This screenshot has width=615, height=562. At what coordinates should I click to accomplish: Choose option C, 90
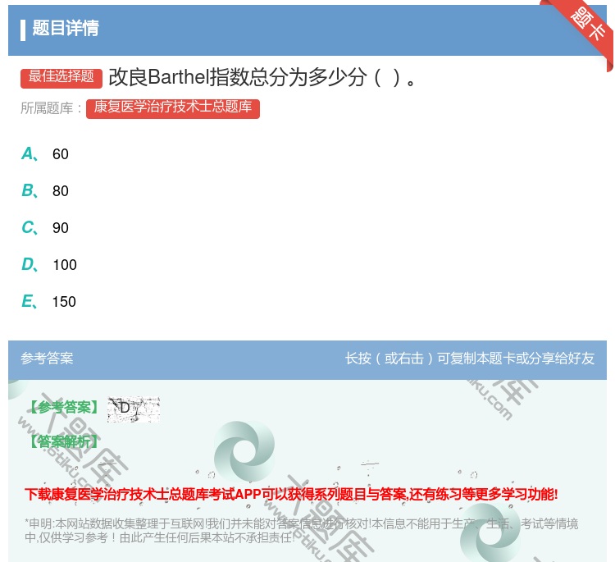pyautogui.click(x=45, y=227)
